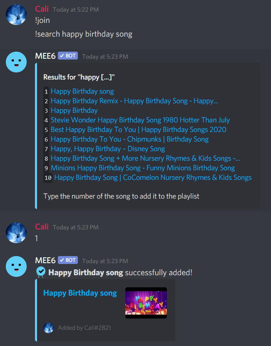Click the Cali username on the !join message
This screenshot has height=346, width=271.
(x=42, y=9)
